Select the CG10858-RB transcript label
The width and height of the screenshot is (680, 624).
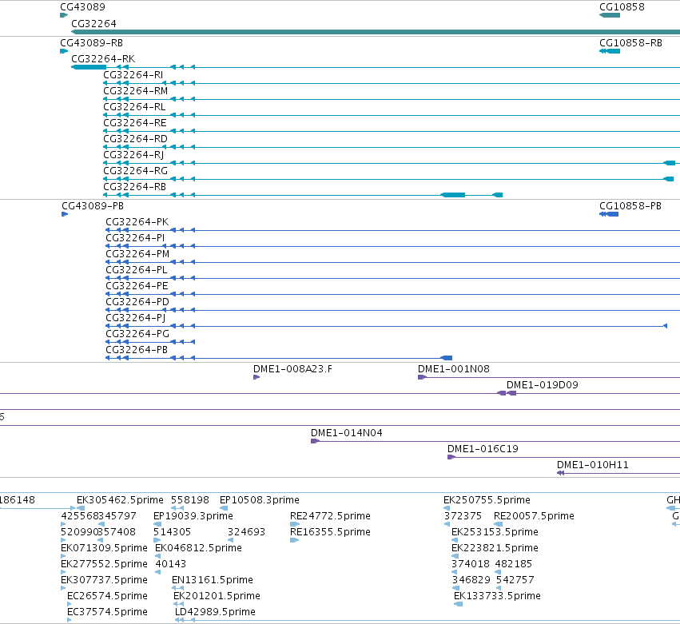630,43
